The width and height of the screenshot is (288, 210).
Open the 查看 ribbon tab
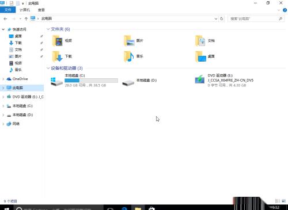(x=41, y=10)
